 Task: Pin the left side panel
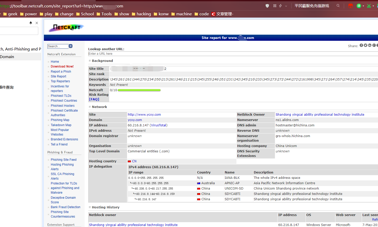31,23
